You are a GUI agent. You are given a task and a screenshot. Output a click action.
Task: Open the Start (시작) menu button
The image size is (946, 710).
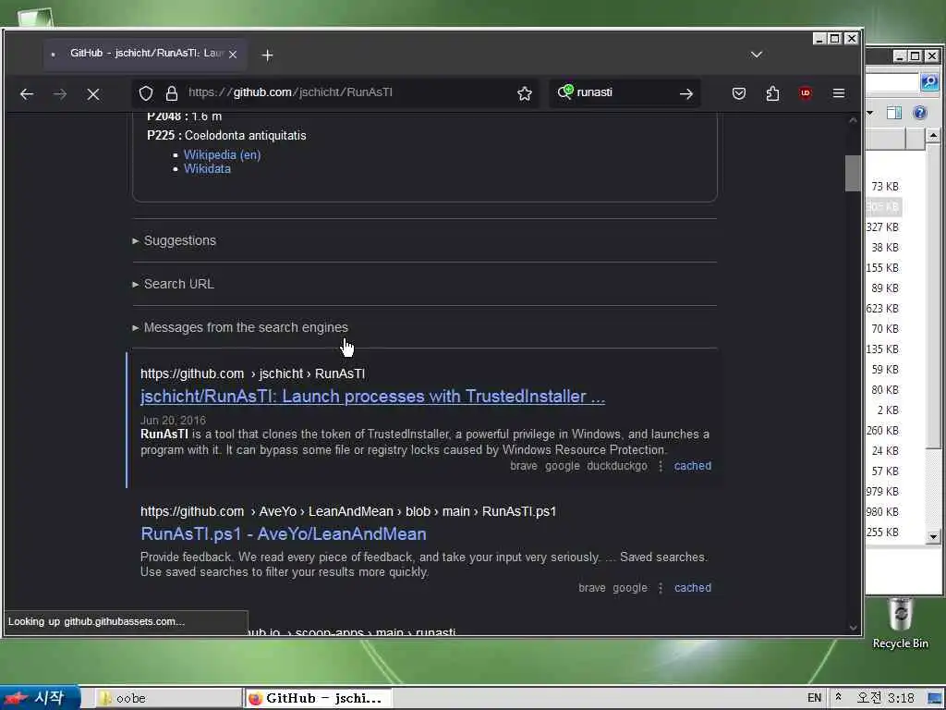pos(39,698)
